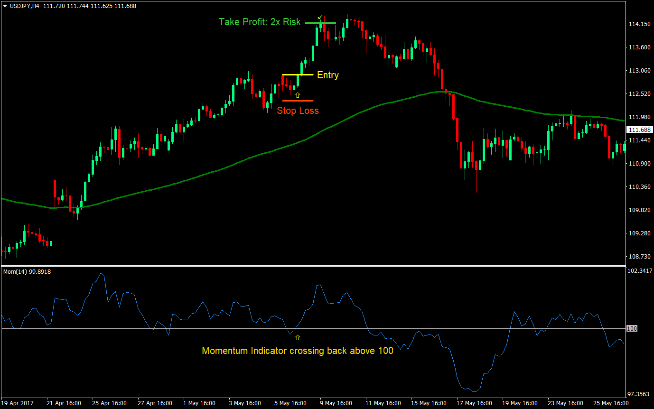Select the yellow arrow on the momentum indicator

[x=298, y=338]
